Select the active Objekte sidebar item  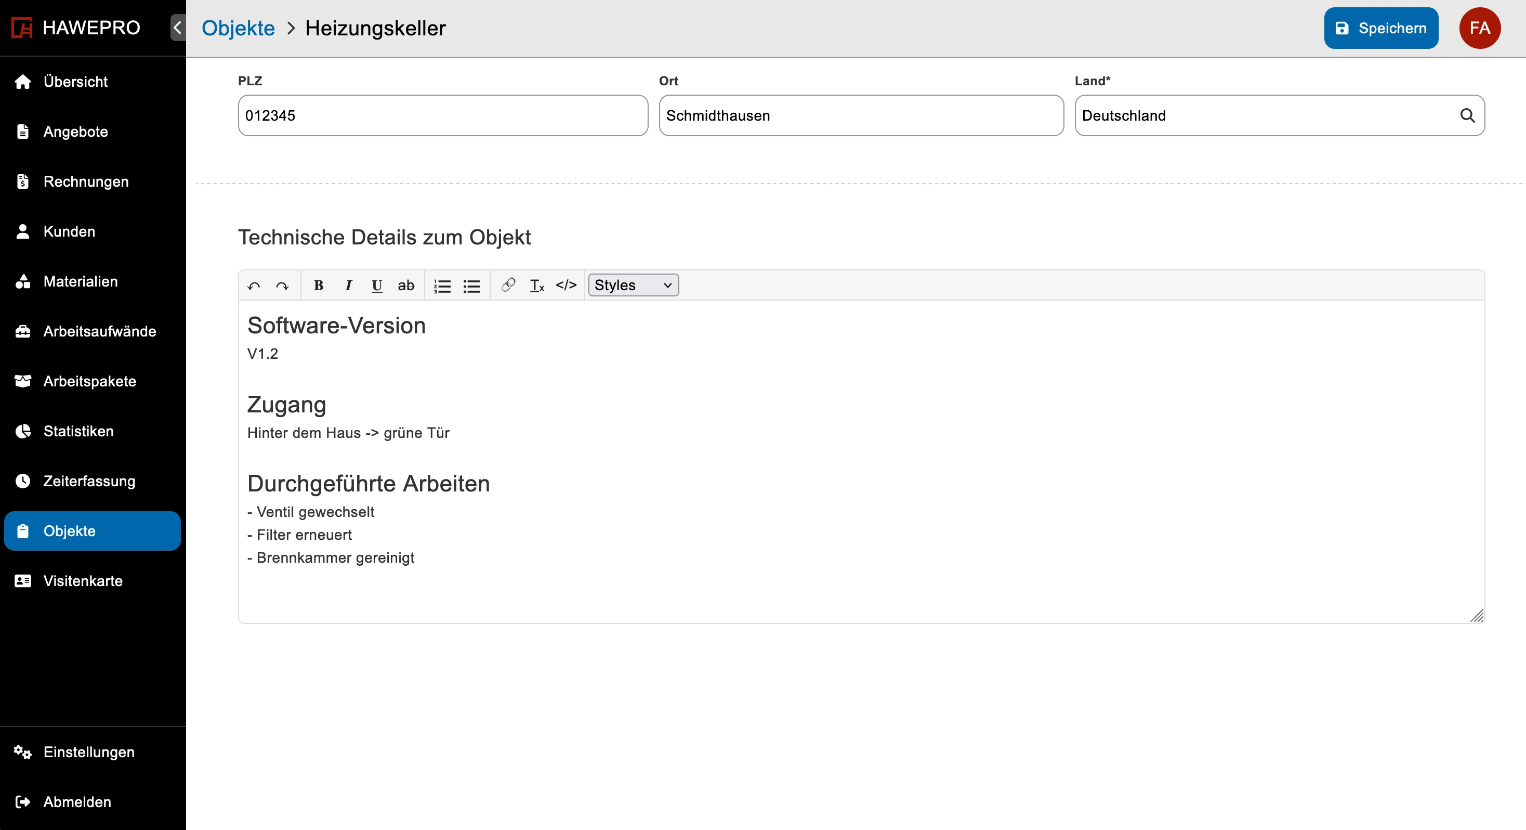pos(93,531)
